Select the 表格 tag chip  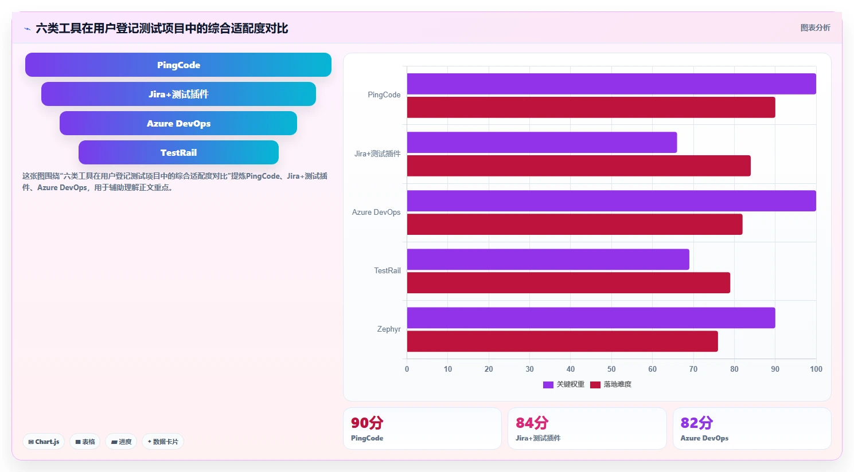point(85,442)
